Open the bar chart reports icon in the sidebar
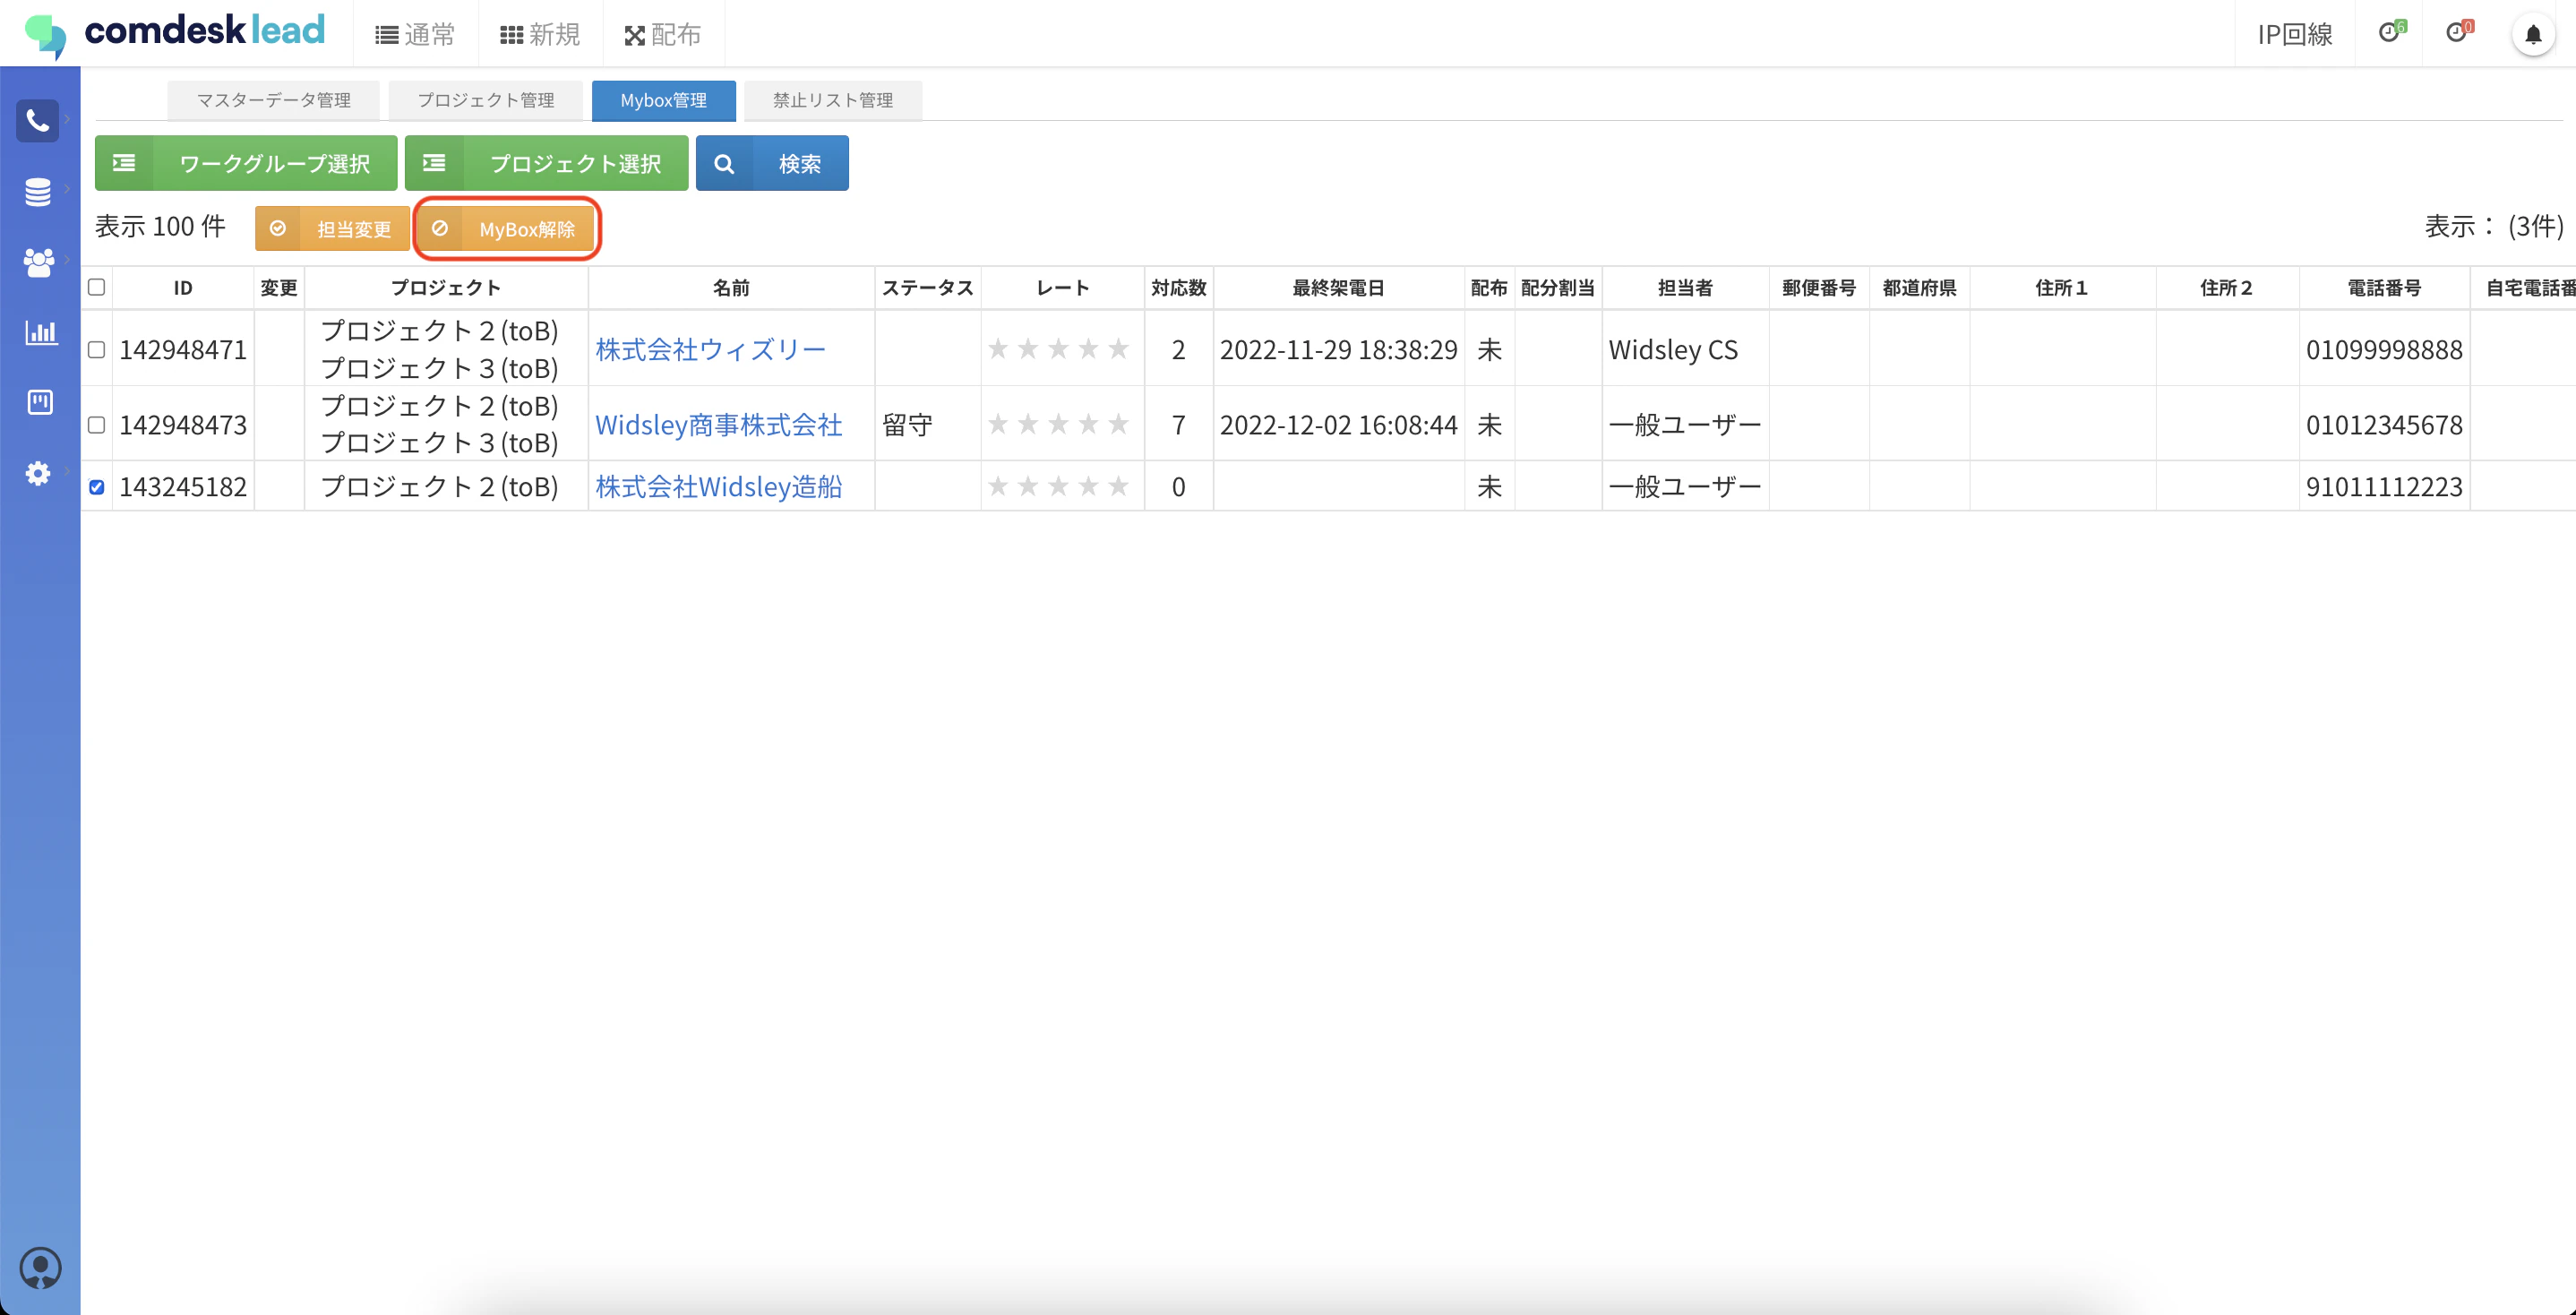This screenshot has height=1315, width=2576. pos(40,332)
